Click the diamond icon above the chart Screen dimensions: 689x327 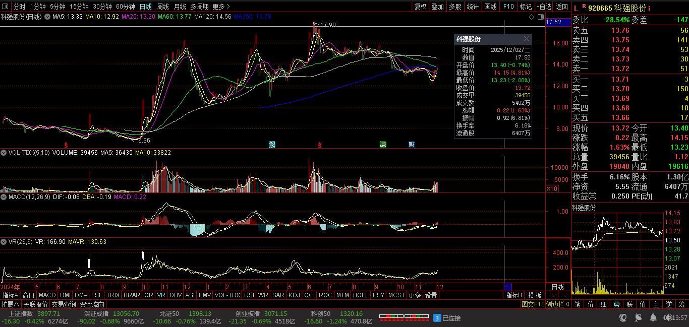coord(531,17)
